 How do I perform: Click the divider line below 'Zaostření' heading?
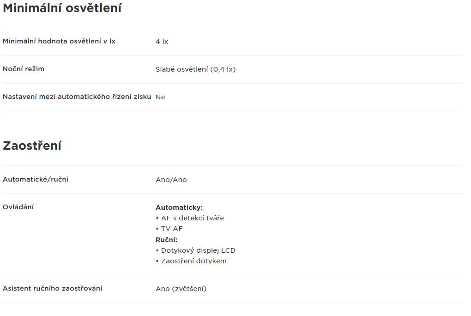tap(232, 166)
